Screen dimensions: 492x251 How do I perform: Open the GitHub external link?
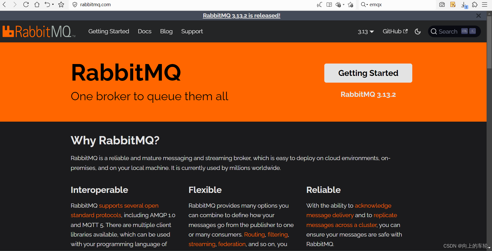click(395, 31)
